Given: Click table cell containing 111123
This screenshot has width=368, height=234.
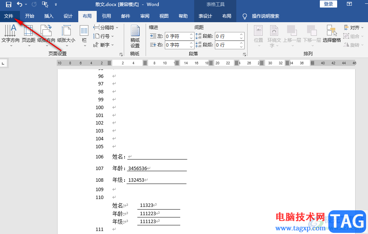Looking at the screenshot, I should point(159,221).
